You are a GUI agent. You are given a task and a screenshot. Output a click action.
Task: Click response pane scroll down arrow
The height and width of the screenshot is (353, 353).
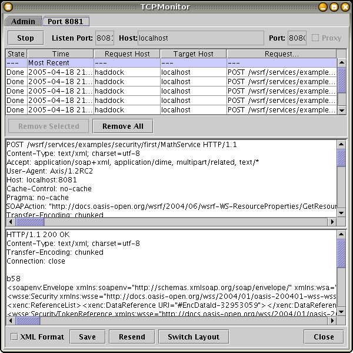coord(341,312)
